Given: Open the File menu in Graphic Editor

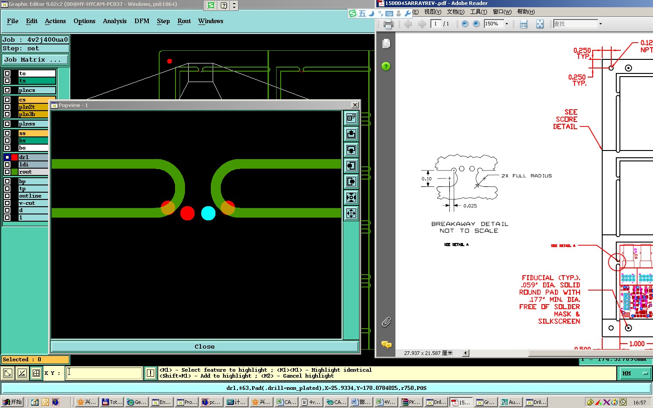Looking at the screenshot, I should pyautogui.click(x=13, y=21).
